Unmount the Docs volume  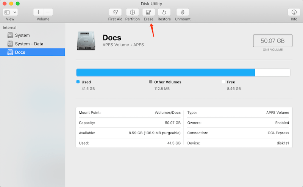[x=183, y=12]
